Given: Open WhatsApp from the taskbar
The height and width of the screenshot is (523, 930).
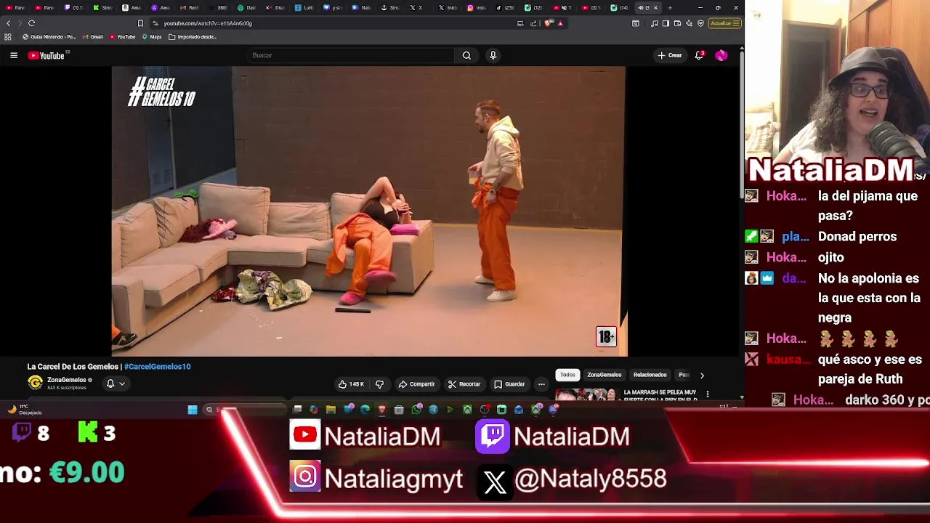Looking at the screenshot, I should (x=416, y=410).
